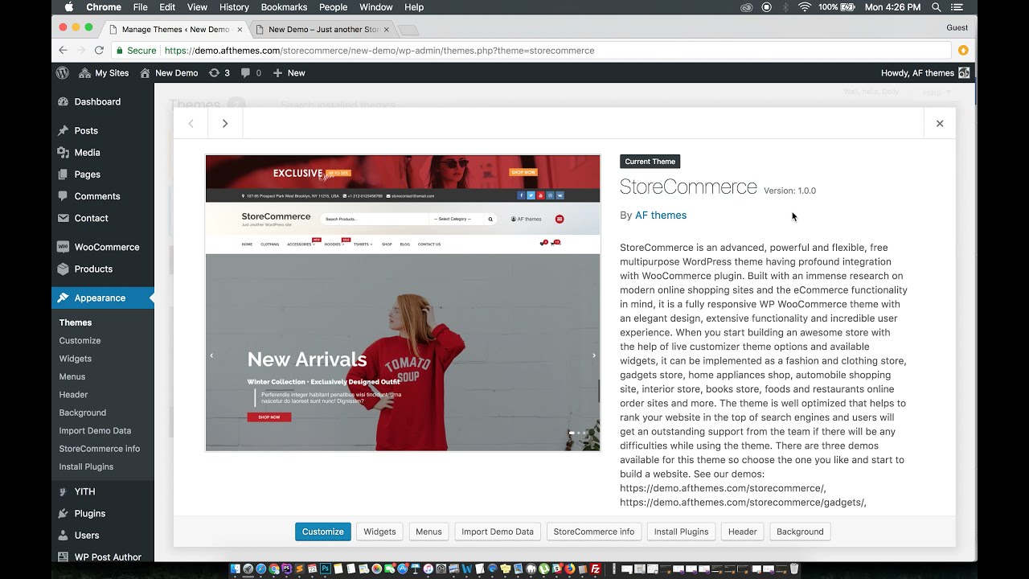The image size is (1029, 579).
Task: Click the orange extension icon in Chrome toolbar
Action: 963,50
